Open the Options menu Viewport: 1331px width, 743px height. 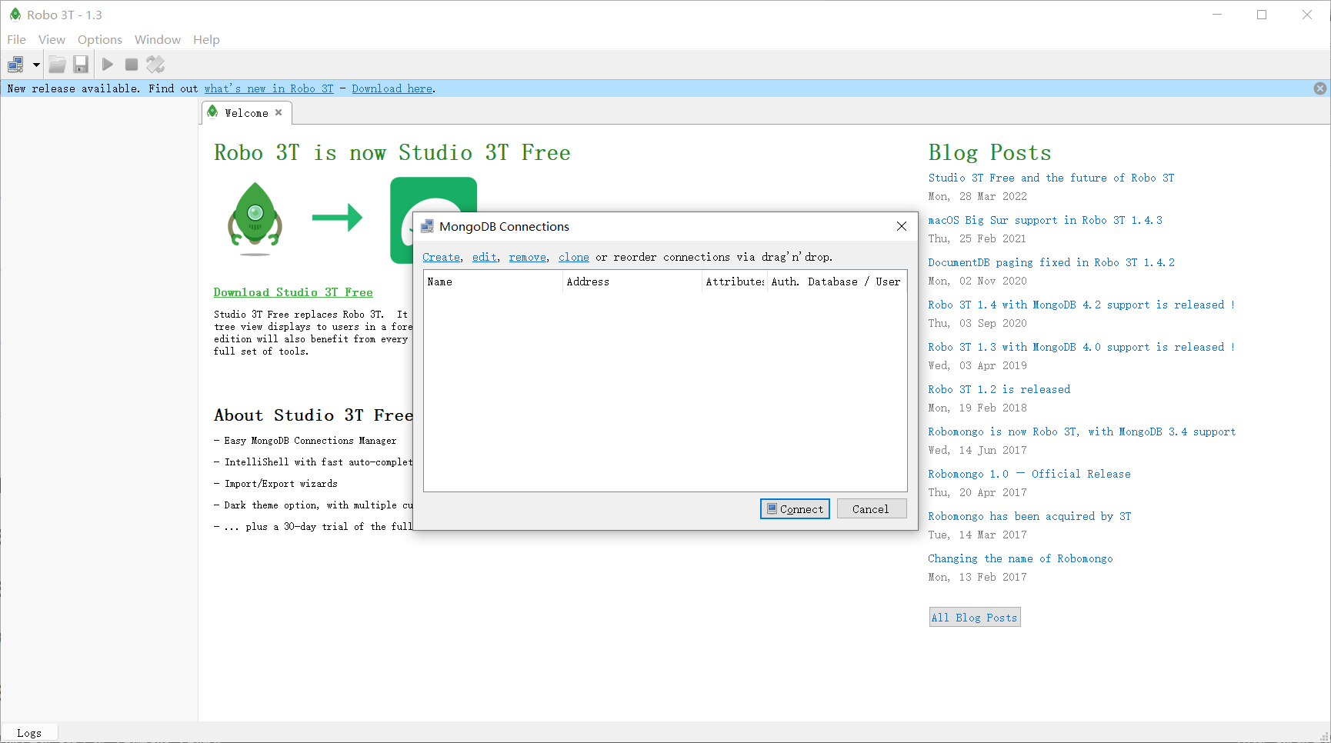click(x=100, y=39)
